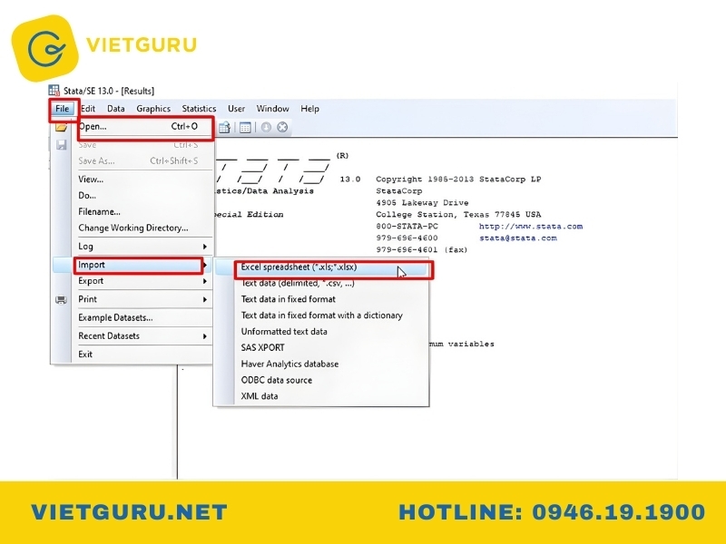
Task: Click the More (down arrow) toolbar icon
Action: 266,127
